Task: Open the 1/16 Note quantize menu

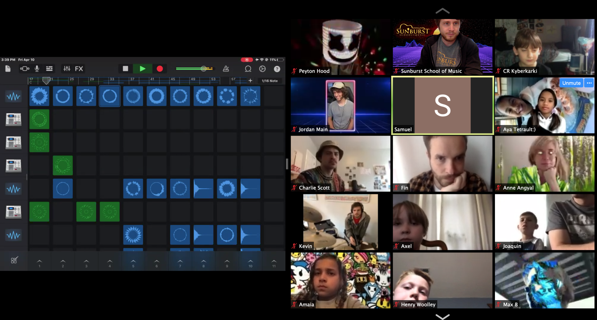Action: coord(270,81)
